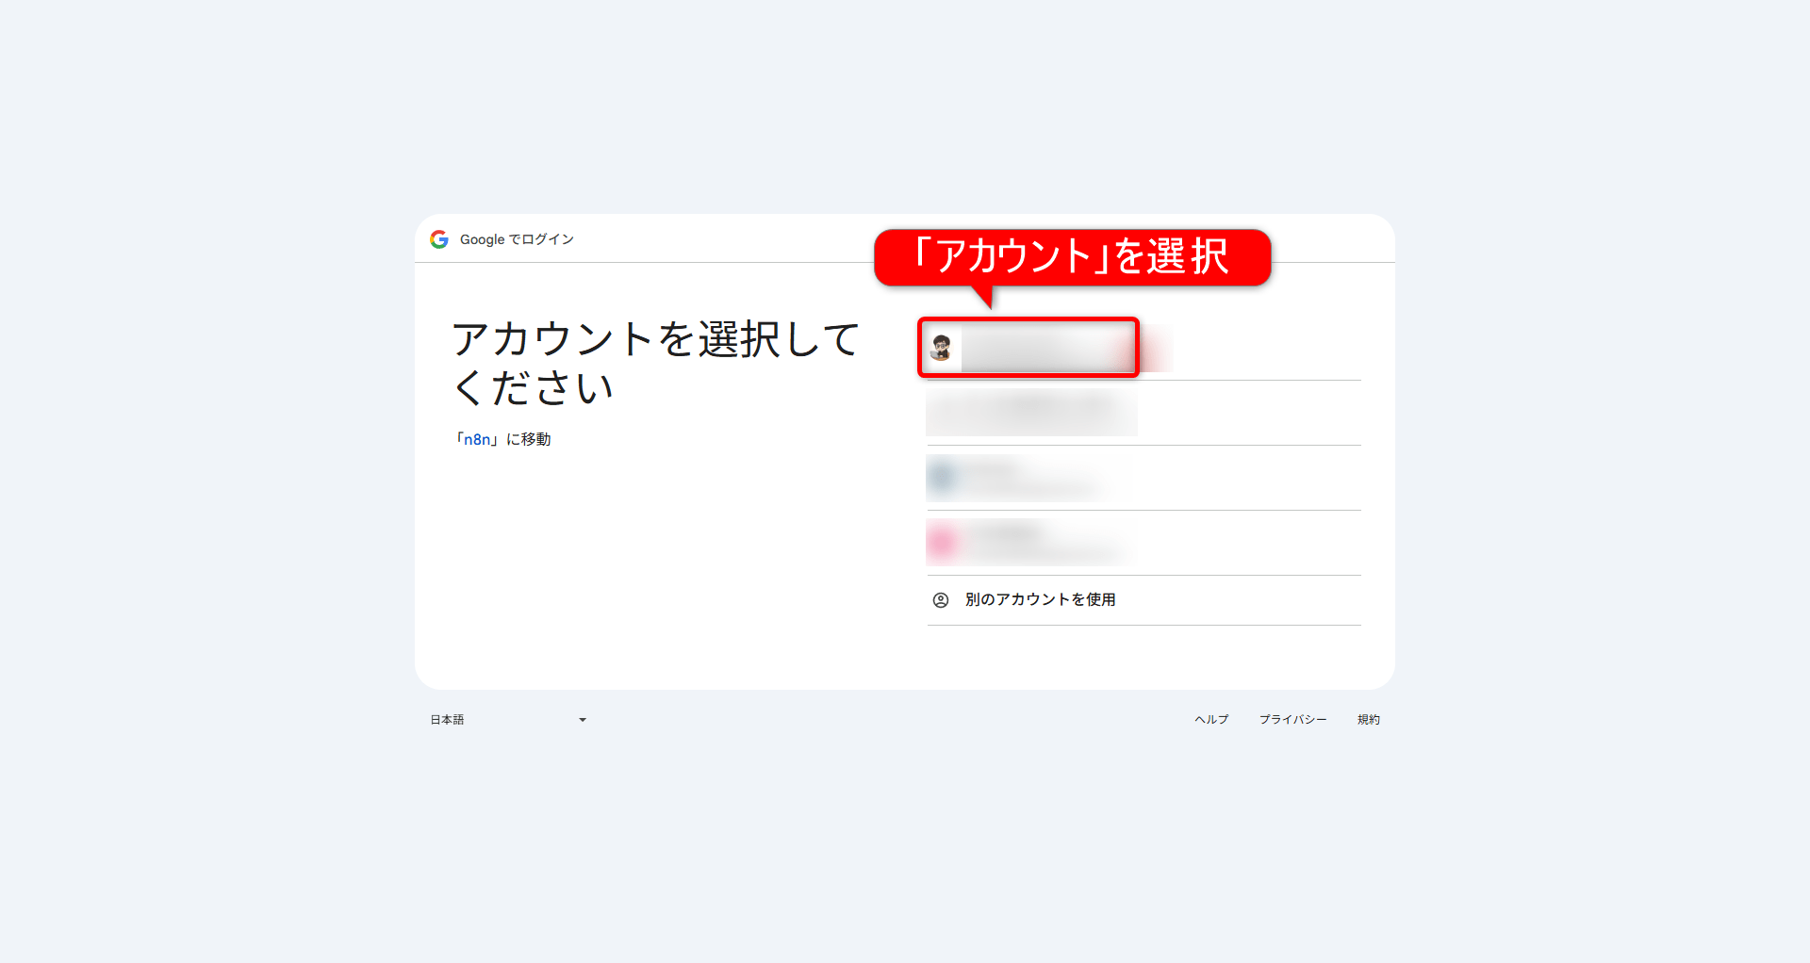Click the pink avatar of the fourth account
This screenshot has height=963, width=1810.
tap(942, 543)
